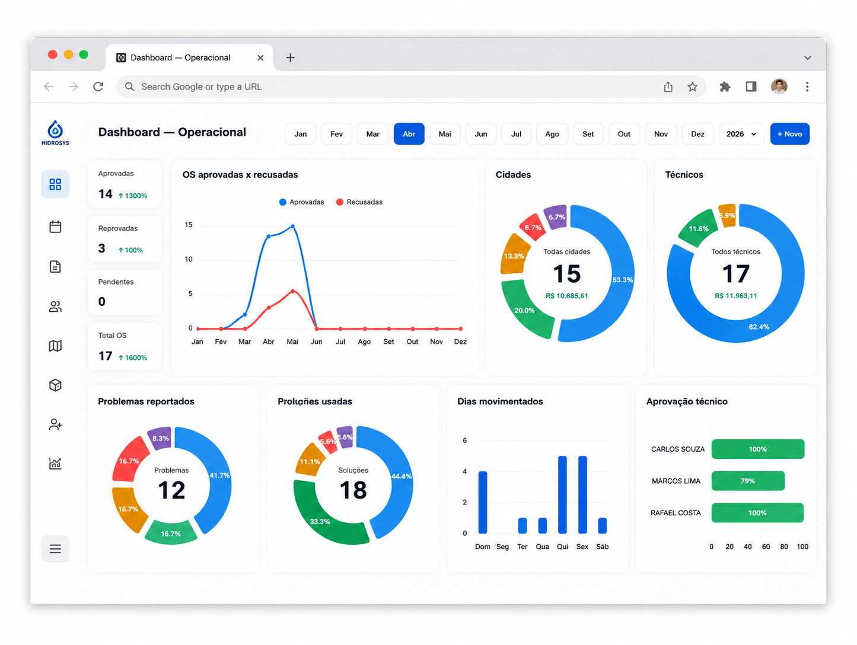Open the 2026 year dropdown
Image resolution: width=857 pixels, height=645 pixels.
click(741, 134)
